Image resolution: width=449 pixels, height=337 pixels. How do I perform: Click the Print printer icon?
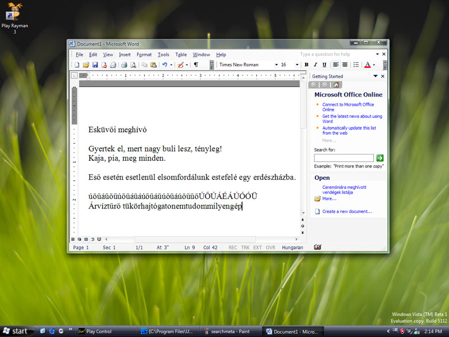pos(124,65)
